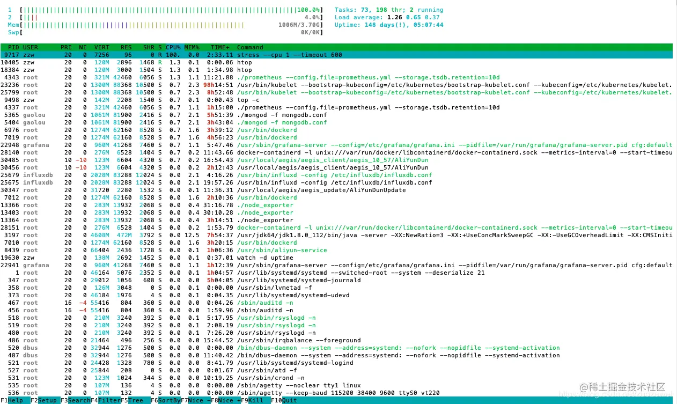The image size is (677, 404).
Task: Sort by the PRI column header
Action: point(65,47)
